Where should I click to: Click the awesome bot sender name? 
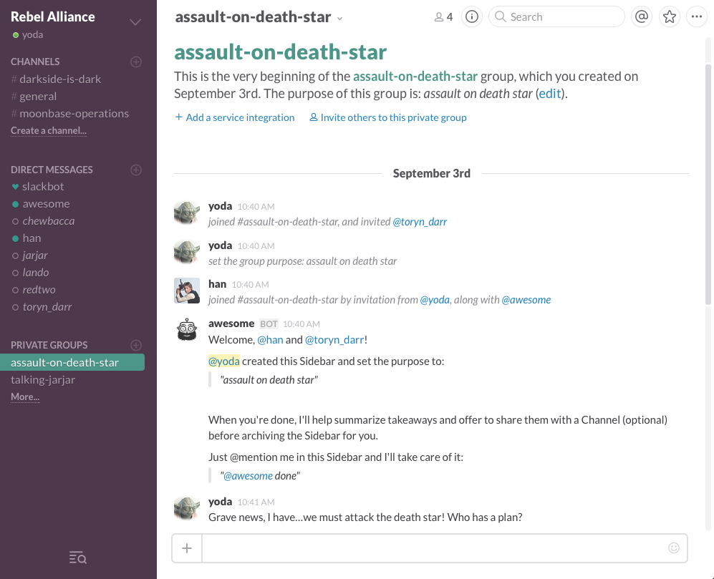pos(231,323)
